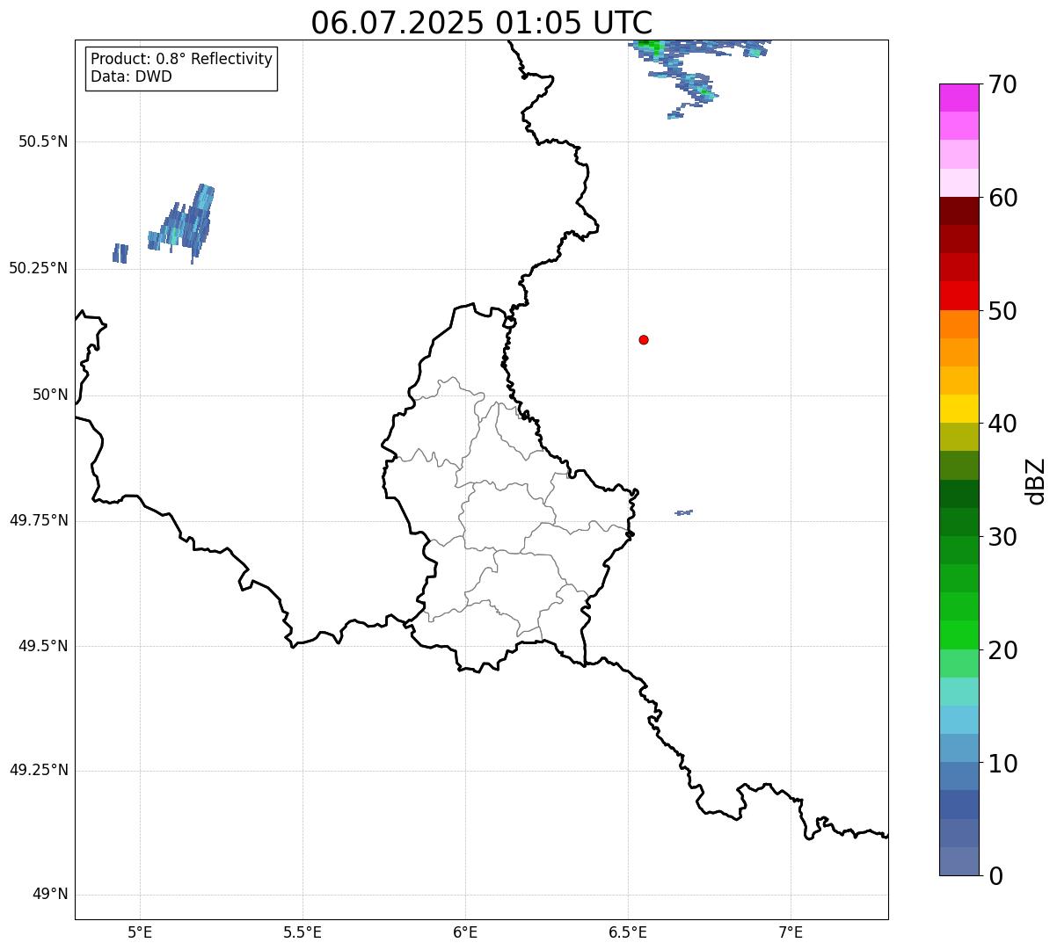Click the 6.5°E longitude label
The width and height of the screenshot is (1057, 950).
point(628,932)
